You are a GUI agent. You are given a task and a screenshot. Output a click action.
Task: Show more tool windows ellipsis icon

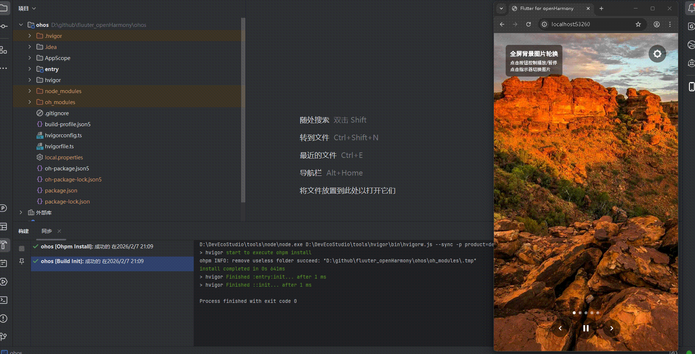click(x=4, y=68)
